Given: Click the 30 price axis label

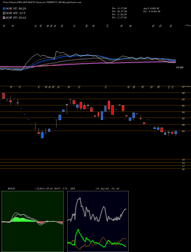Looking at the screenshot, I should click(x=183, y=125).
